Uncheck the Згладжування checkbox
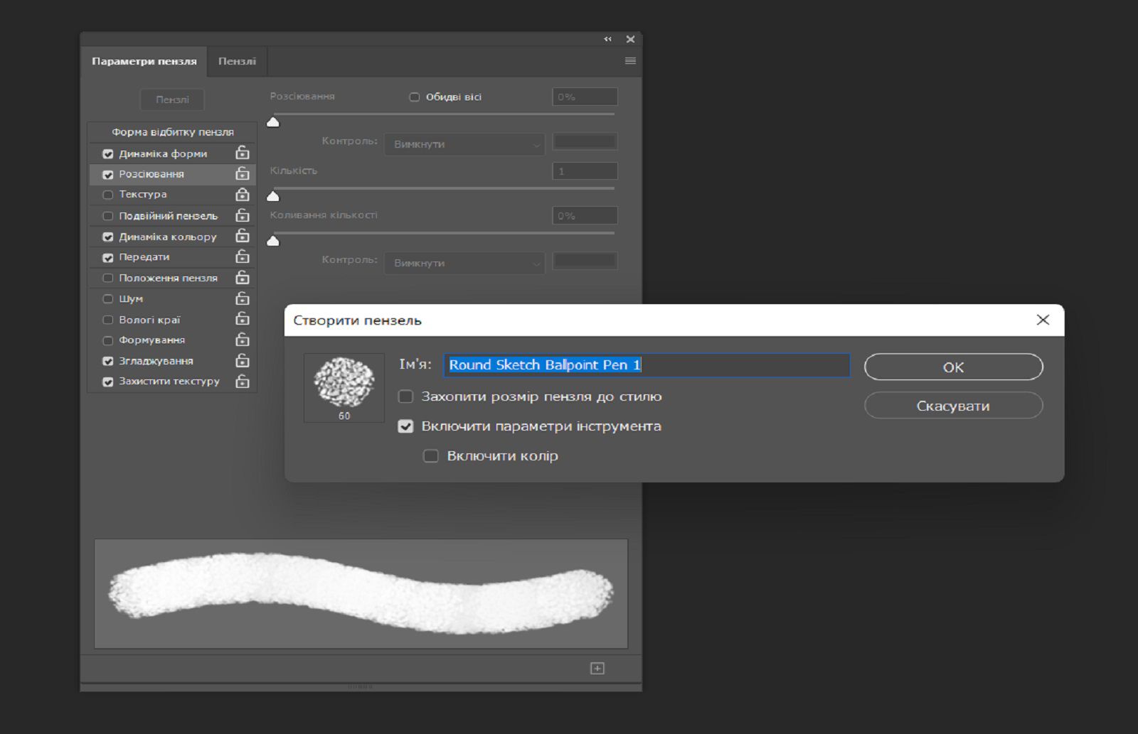The image size is (1138, 734). pos(108,361)
